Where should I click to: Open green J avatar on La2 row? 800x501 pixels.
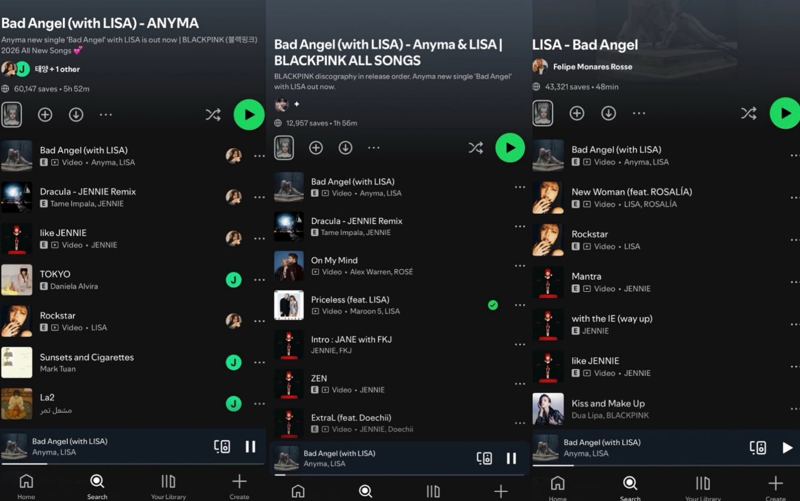tap(234, 403)
